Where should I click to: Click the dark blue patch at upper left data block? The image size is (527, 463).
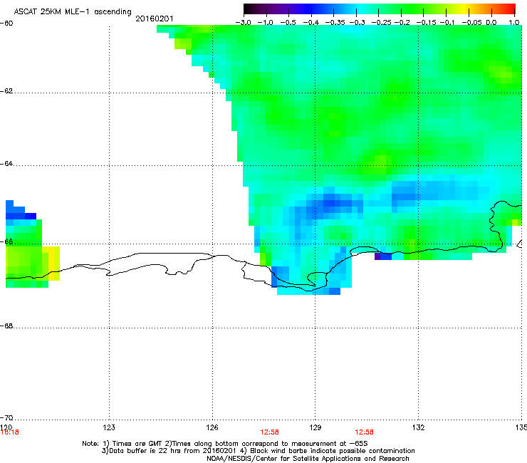click(x=21, y=216)
